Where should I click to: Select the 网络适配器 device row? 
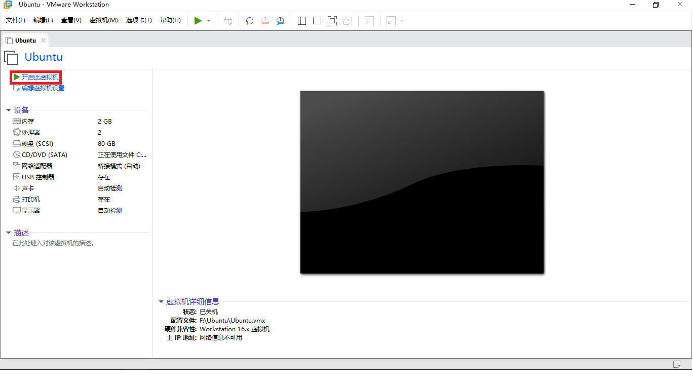[80, 166]
